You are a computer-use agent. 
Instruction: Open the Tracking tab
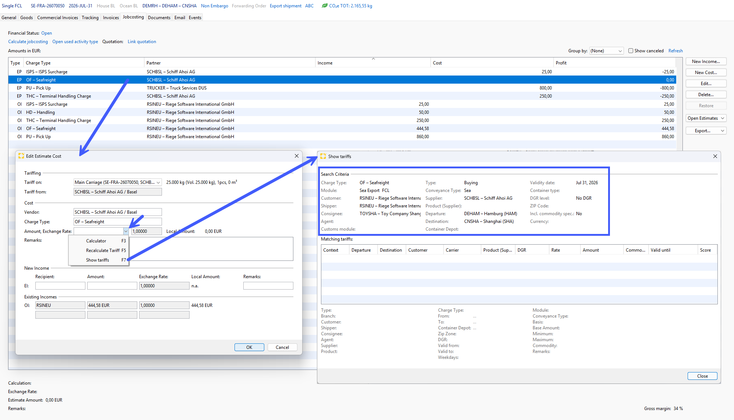pos(90,17)
